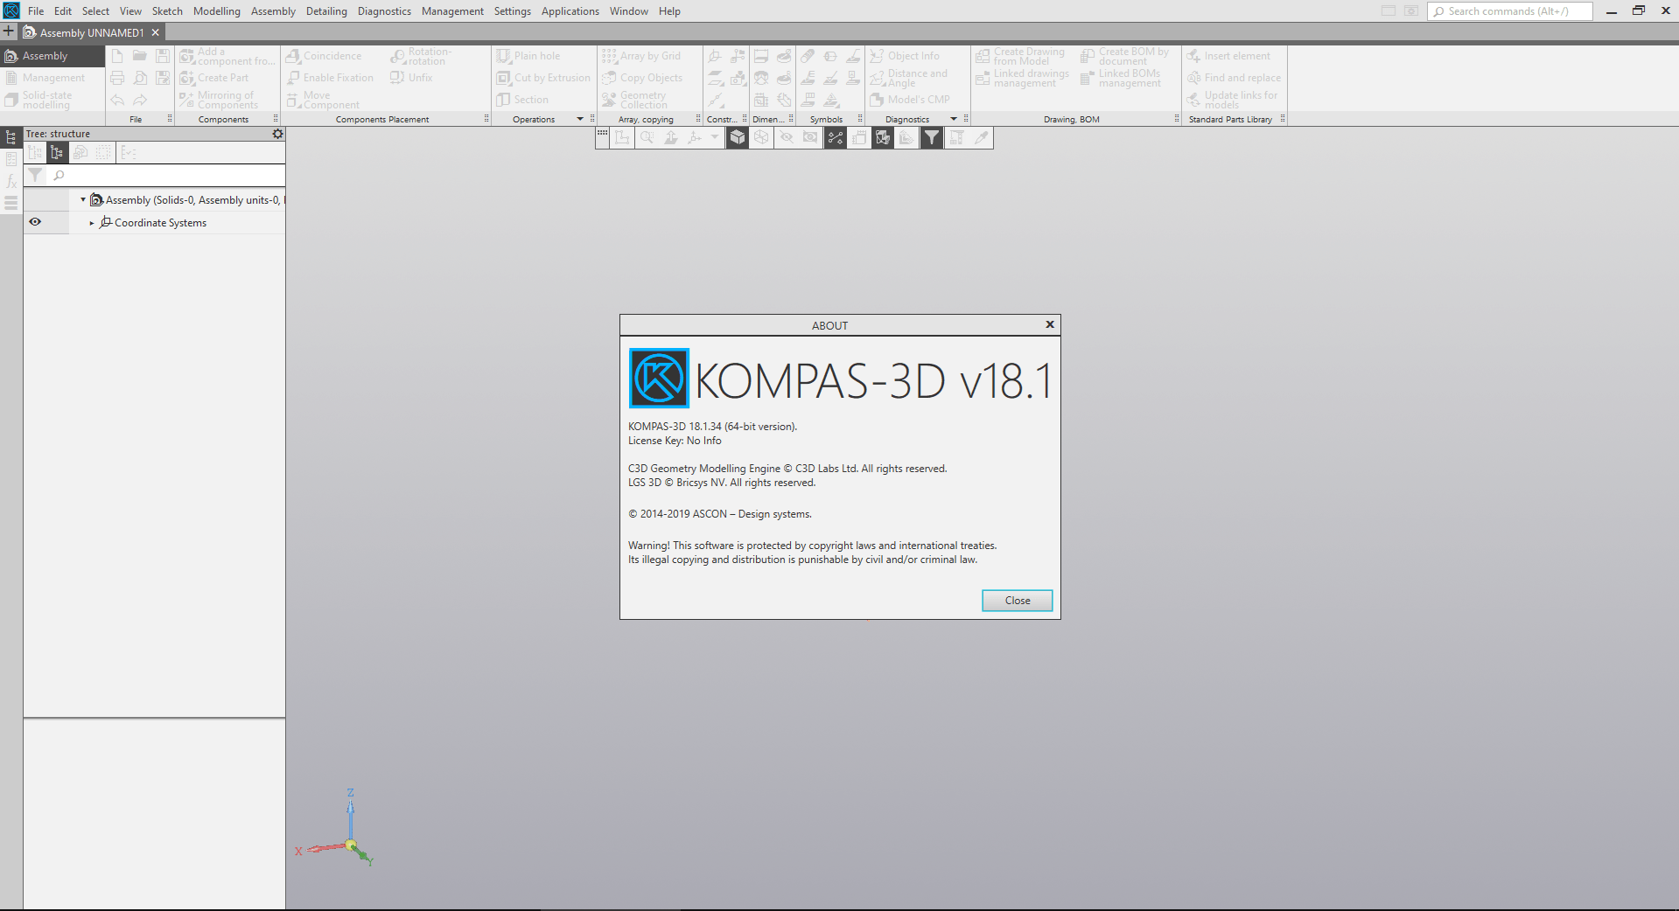Click Insert element from Standard Parts Library
This screenshot has width=1679, height=911.
1228,56
